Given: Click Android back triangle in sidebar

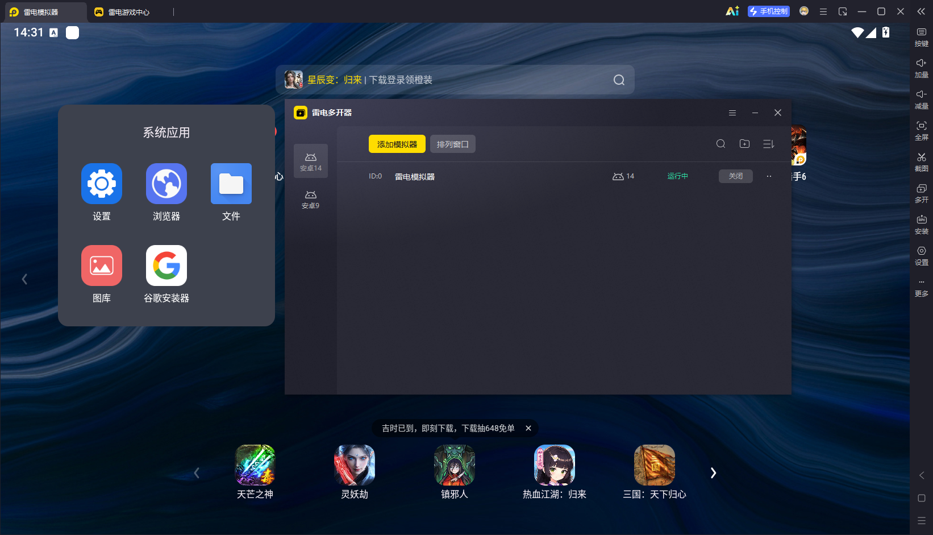Looking at the screenshot, I should click(x=922, y=475).
